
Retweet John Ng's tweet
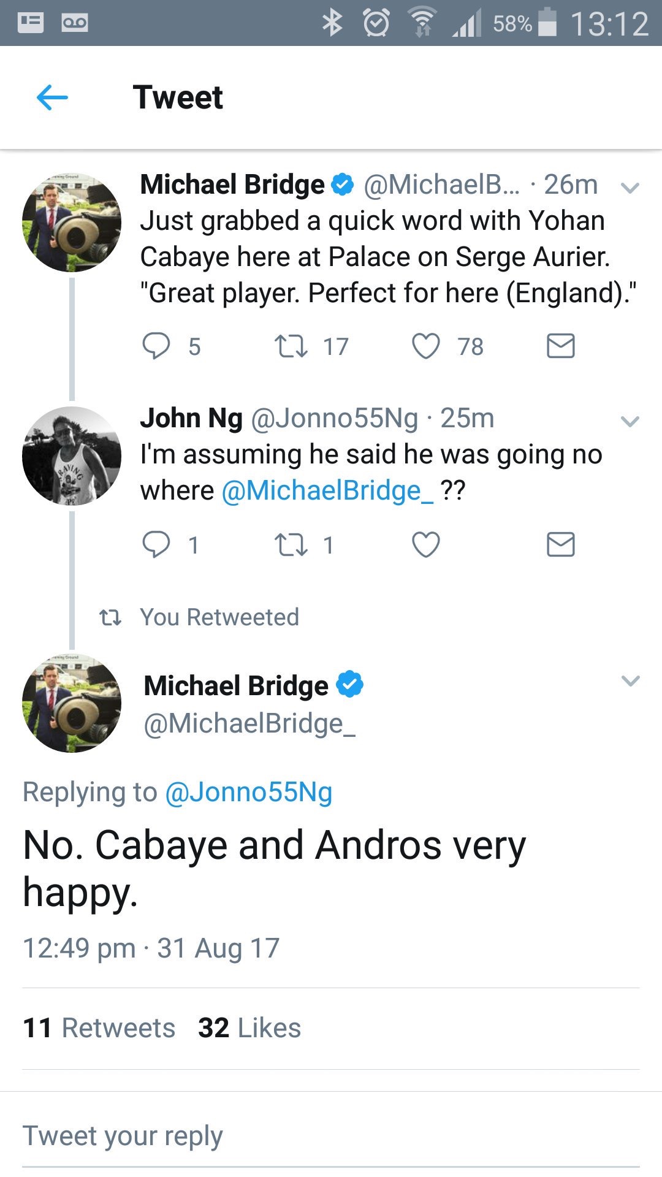[291, 544]
